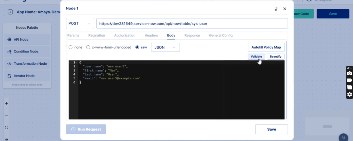353x141 pixels.
Task: Select the Iterator Node loop icon
Action: [x=9, y=76]
